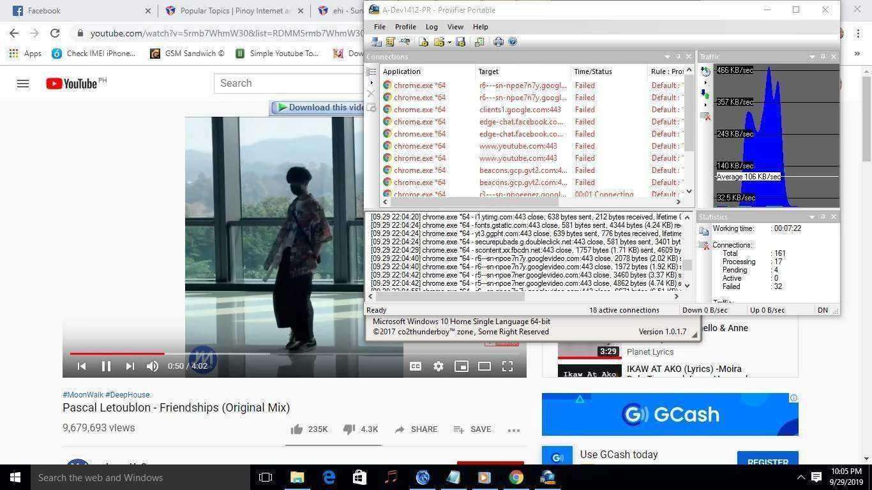This screenshot has height=490, width=872.
Task: Open the Connections panel dropdown arrow
Action: pos(668,57)
